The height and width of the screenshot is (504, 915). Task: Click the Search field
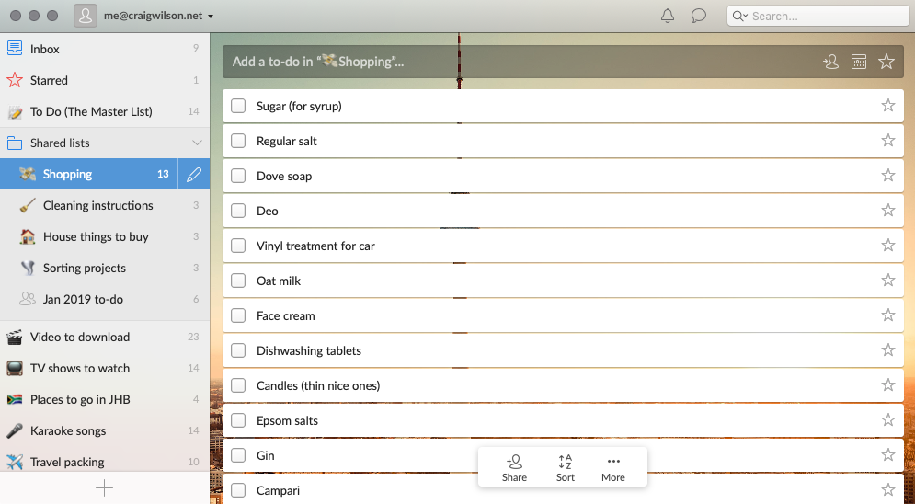click(823, 16)
